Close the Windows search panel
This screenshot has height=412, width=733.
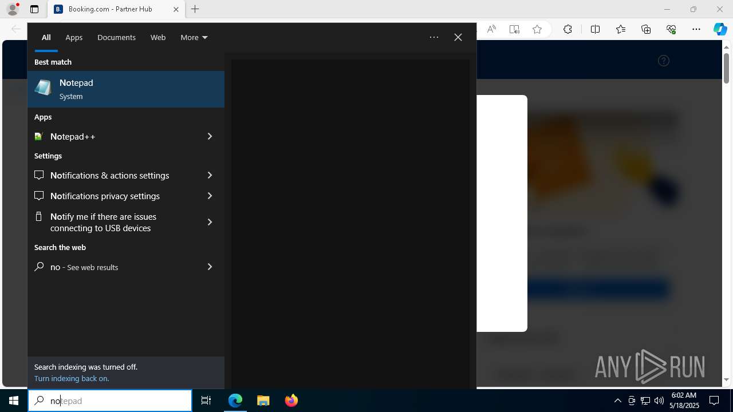458,37
